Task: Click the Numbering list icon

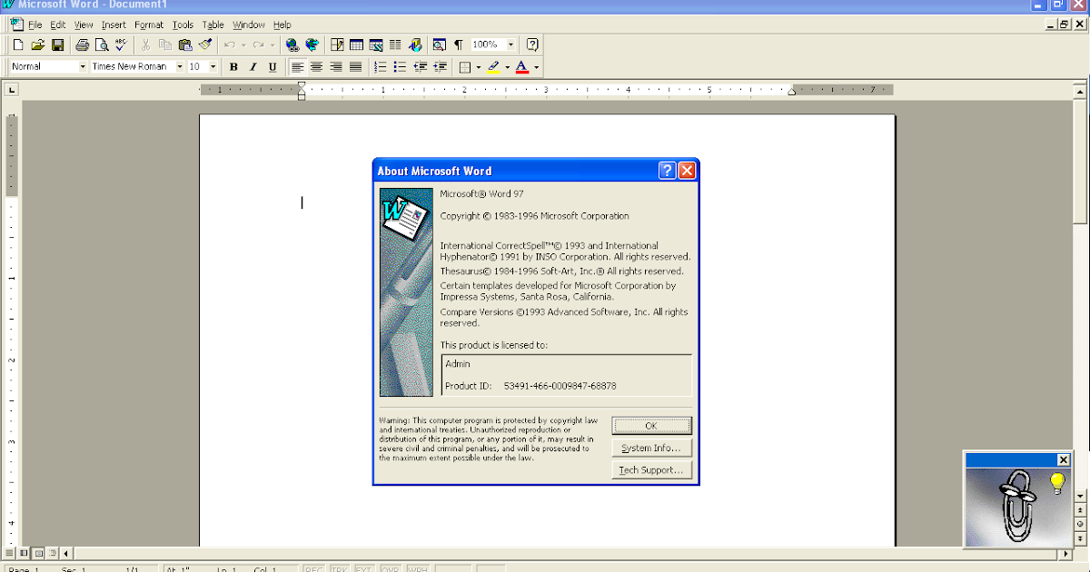Action: click(x=381, y=67)
